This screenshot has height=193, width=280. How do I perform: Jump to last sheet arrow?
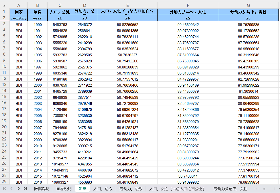[x=25, y=188]
